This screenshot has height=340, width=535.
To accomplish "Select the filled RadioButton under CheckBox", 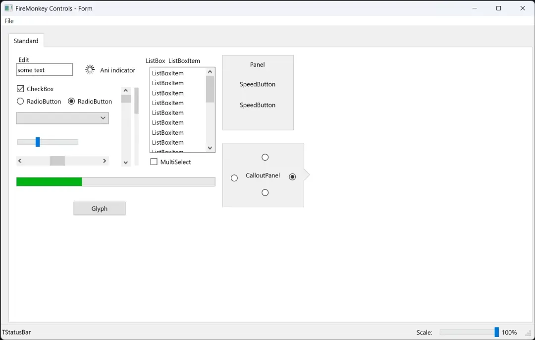I will [71, 102].
